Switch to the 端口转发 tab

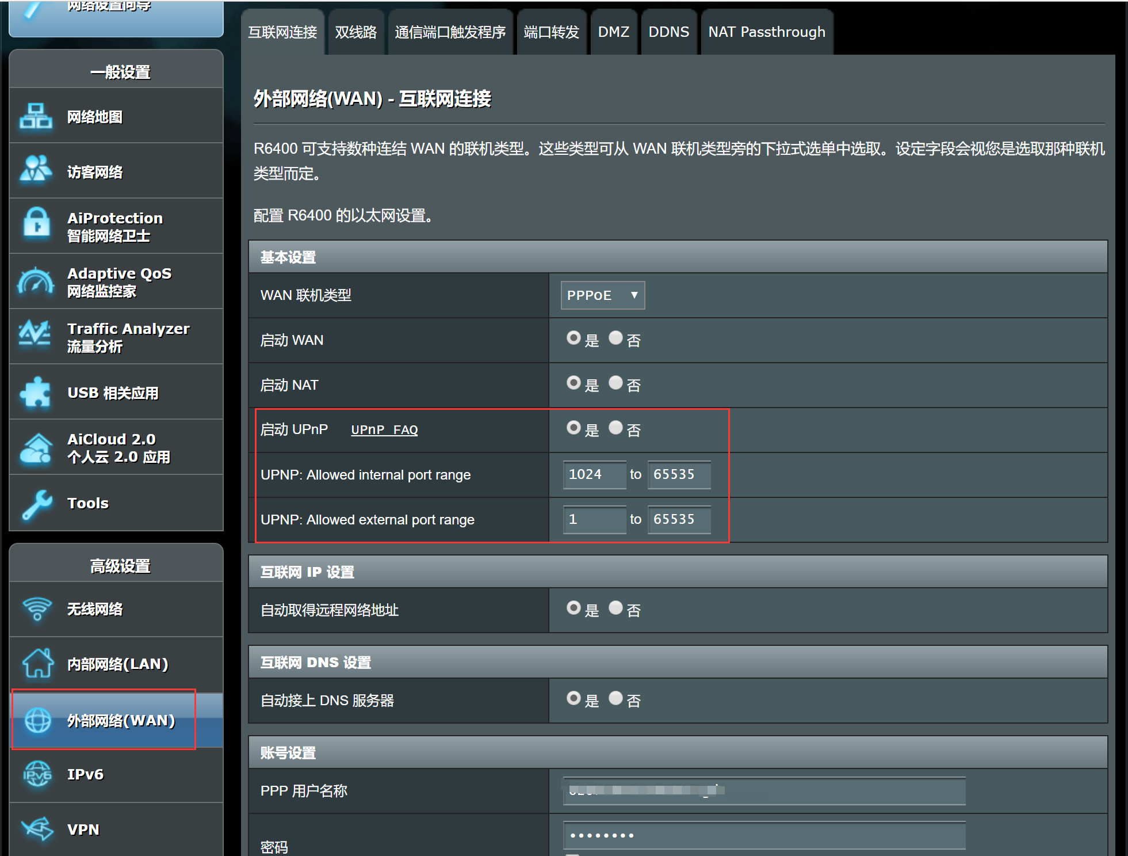551,32
